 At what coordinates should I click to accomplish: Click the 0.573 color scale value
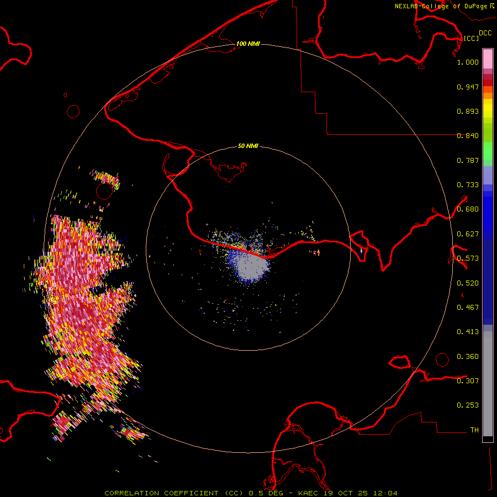pos(468,258)
